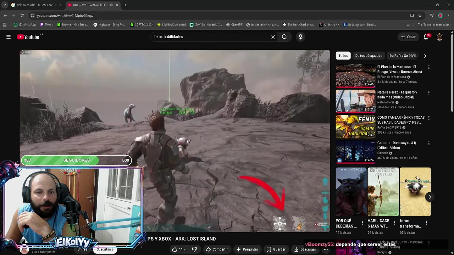Open the SORTEOS KICK bookmark
454x255 pixels.
[142, 25]
